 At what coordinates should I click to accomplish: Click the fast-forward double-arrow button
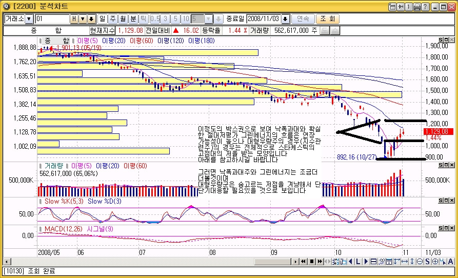[x=320, y=262]
